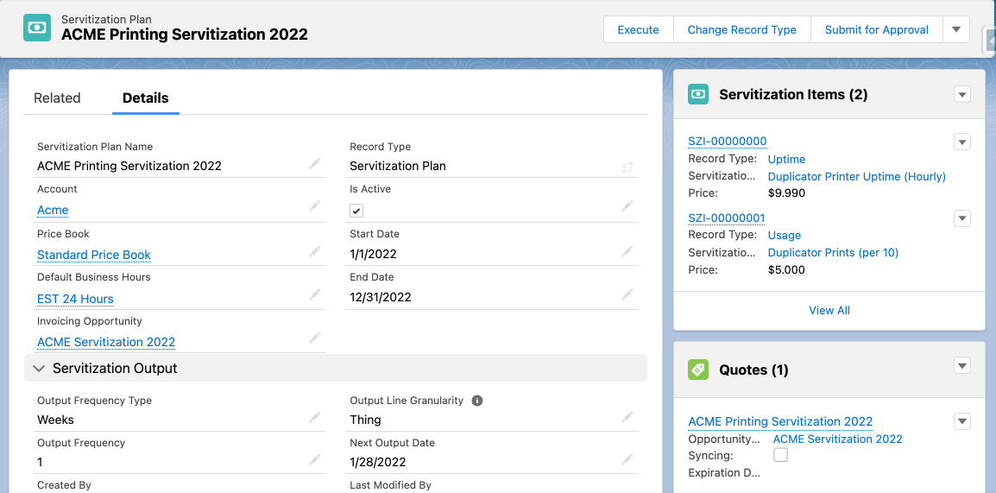Screen dimensions: 996x493
Task: Open ACME Printing Servitization 2022 quote row dropdown
Action: [962, 421]
